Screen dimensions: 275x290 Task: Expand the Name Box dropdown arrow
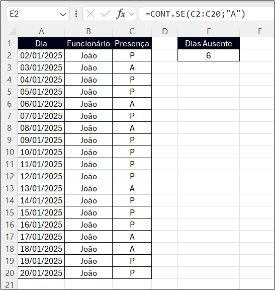click(63, 14)
